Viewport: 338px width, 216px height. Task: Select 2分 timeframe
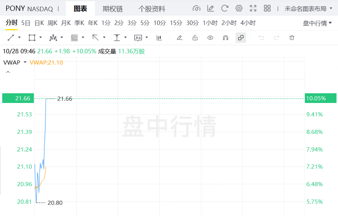coord(119,23)
